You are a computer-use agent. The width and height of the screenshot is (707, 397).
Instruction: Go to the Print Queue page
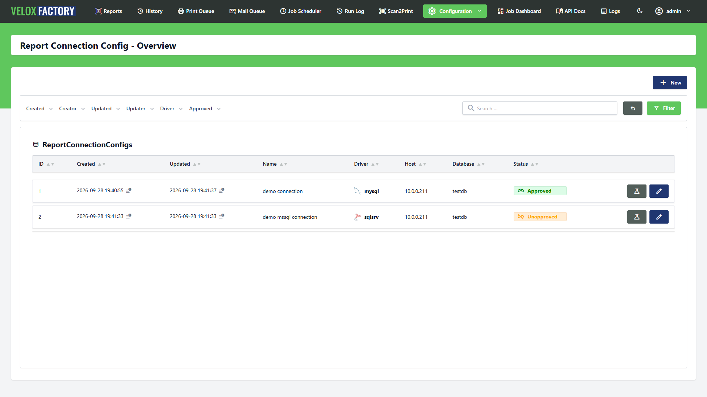tap(196, 11)
